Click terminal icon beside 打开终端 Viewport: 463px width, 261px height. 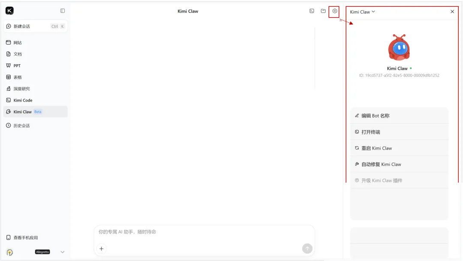tap(357, 132)
